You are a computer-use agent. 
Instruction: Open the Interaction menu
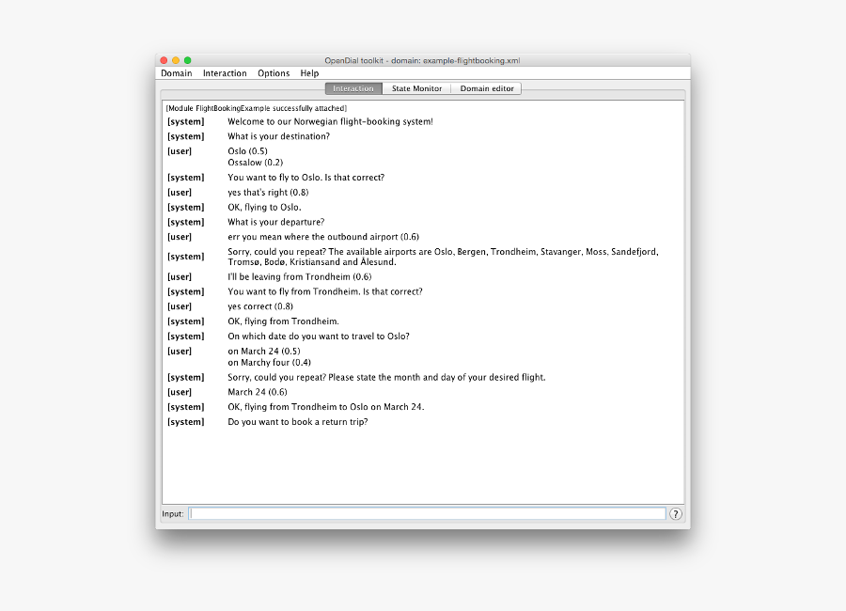(x=225, y=73)
